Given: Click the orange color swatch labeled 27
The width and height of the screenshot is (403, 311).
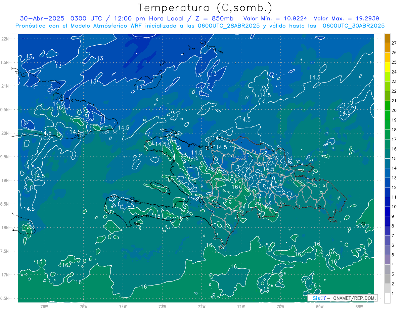Looking at the screenshot, I should pos(387,39).
